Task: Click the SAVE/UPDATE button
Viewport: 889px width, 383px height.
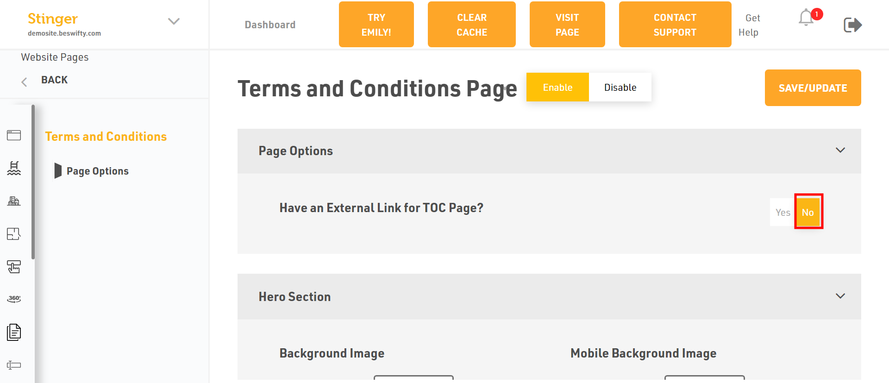Action: (x=813, y=88)
